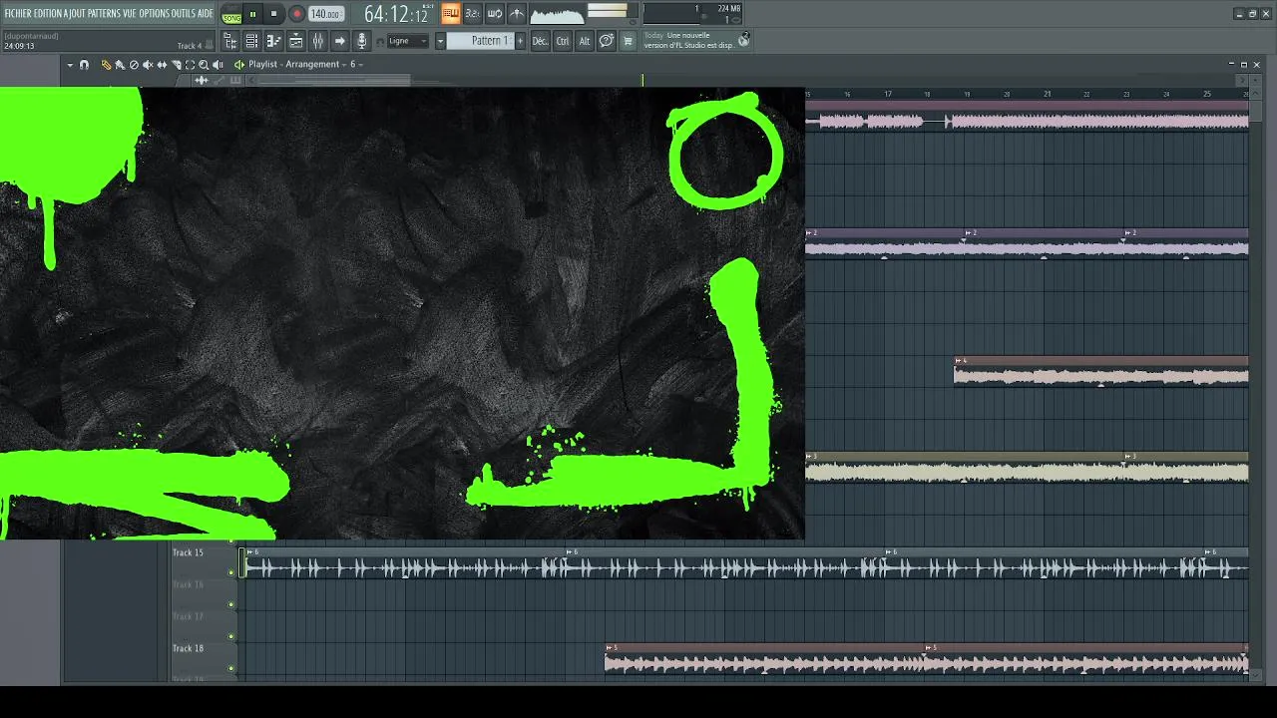The height and width of the screenshot is (718, 1277).
Task: Open the AIDE menu
Action: click(x=206, y=14)
